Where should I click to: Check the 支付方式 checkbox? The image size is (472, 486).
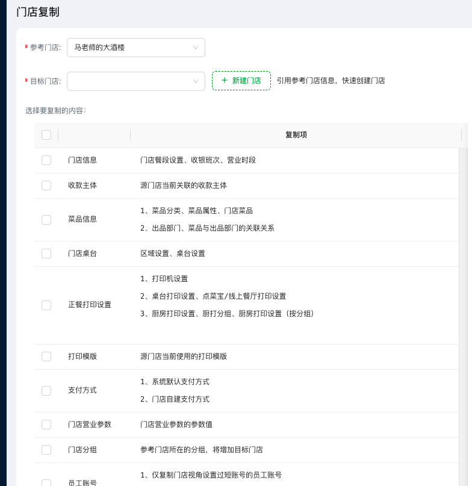[46, 390]
